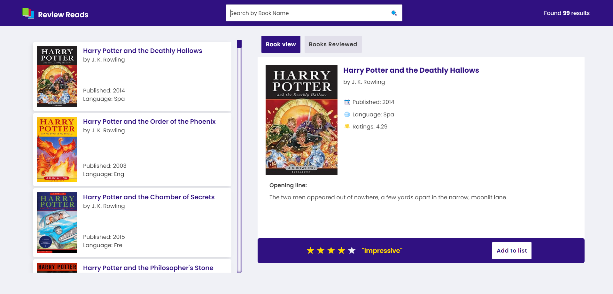Click the "Impressive" rating label
Screen dimensions: 613x294
point(382,251)
